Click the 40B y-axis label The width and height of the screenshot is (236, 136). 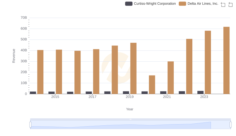tap(24, 50)
